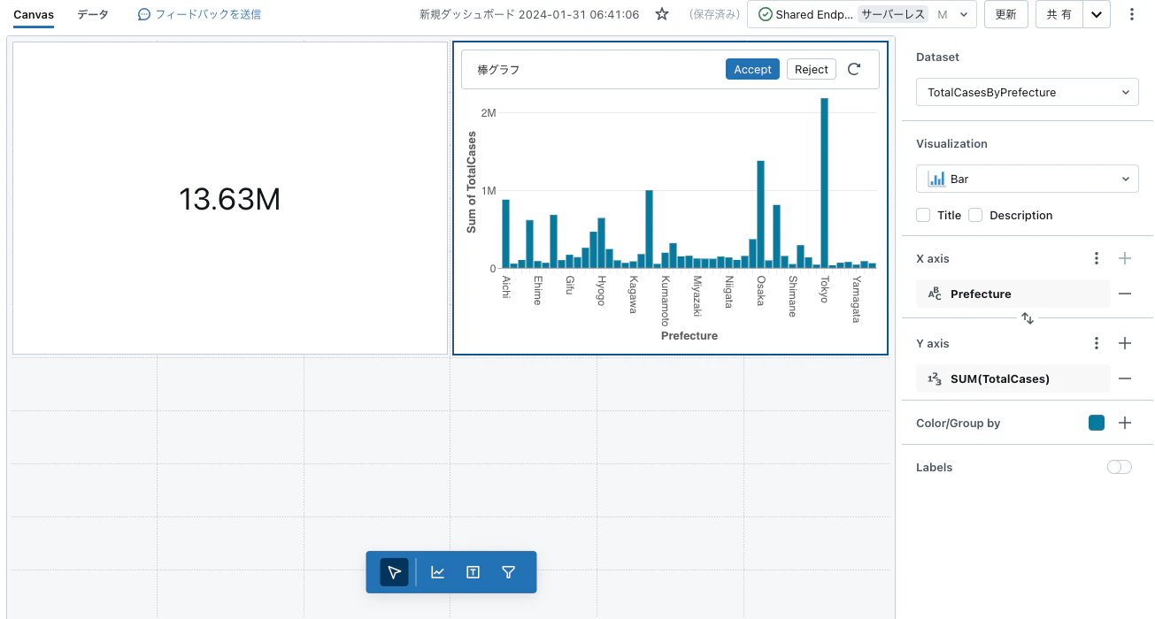Open the top-right kebab menu

1133,14
